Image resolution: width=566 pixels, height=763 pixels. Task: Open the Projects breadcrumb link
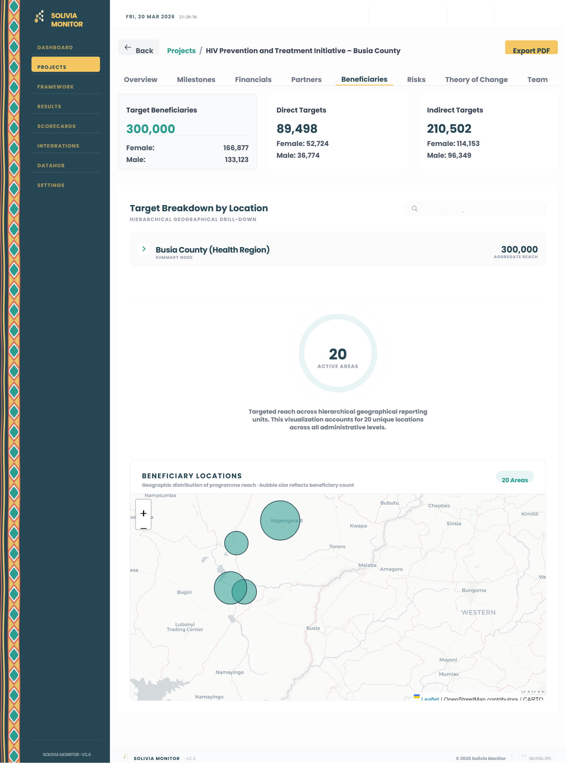(181, 51)
